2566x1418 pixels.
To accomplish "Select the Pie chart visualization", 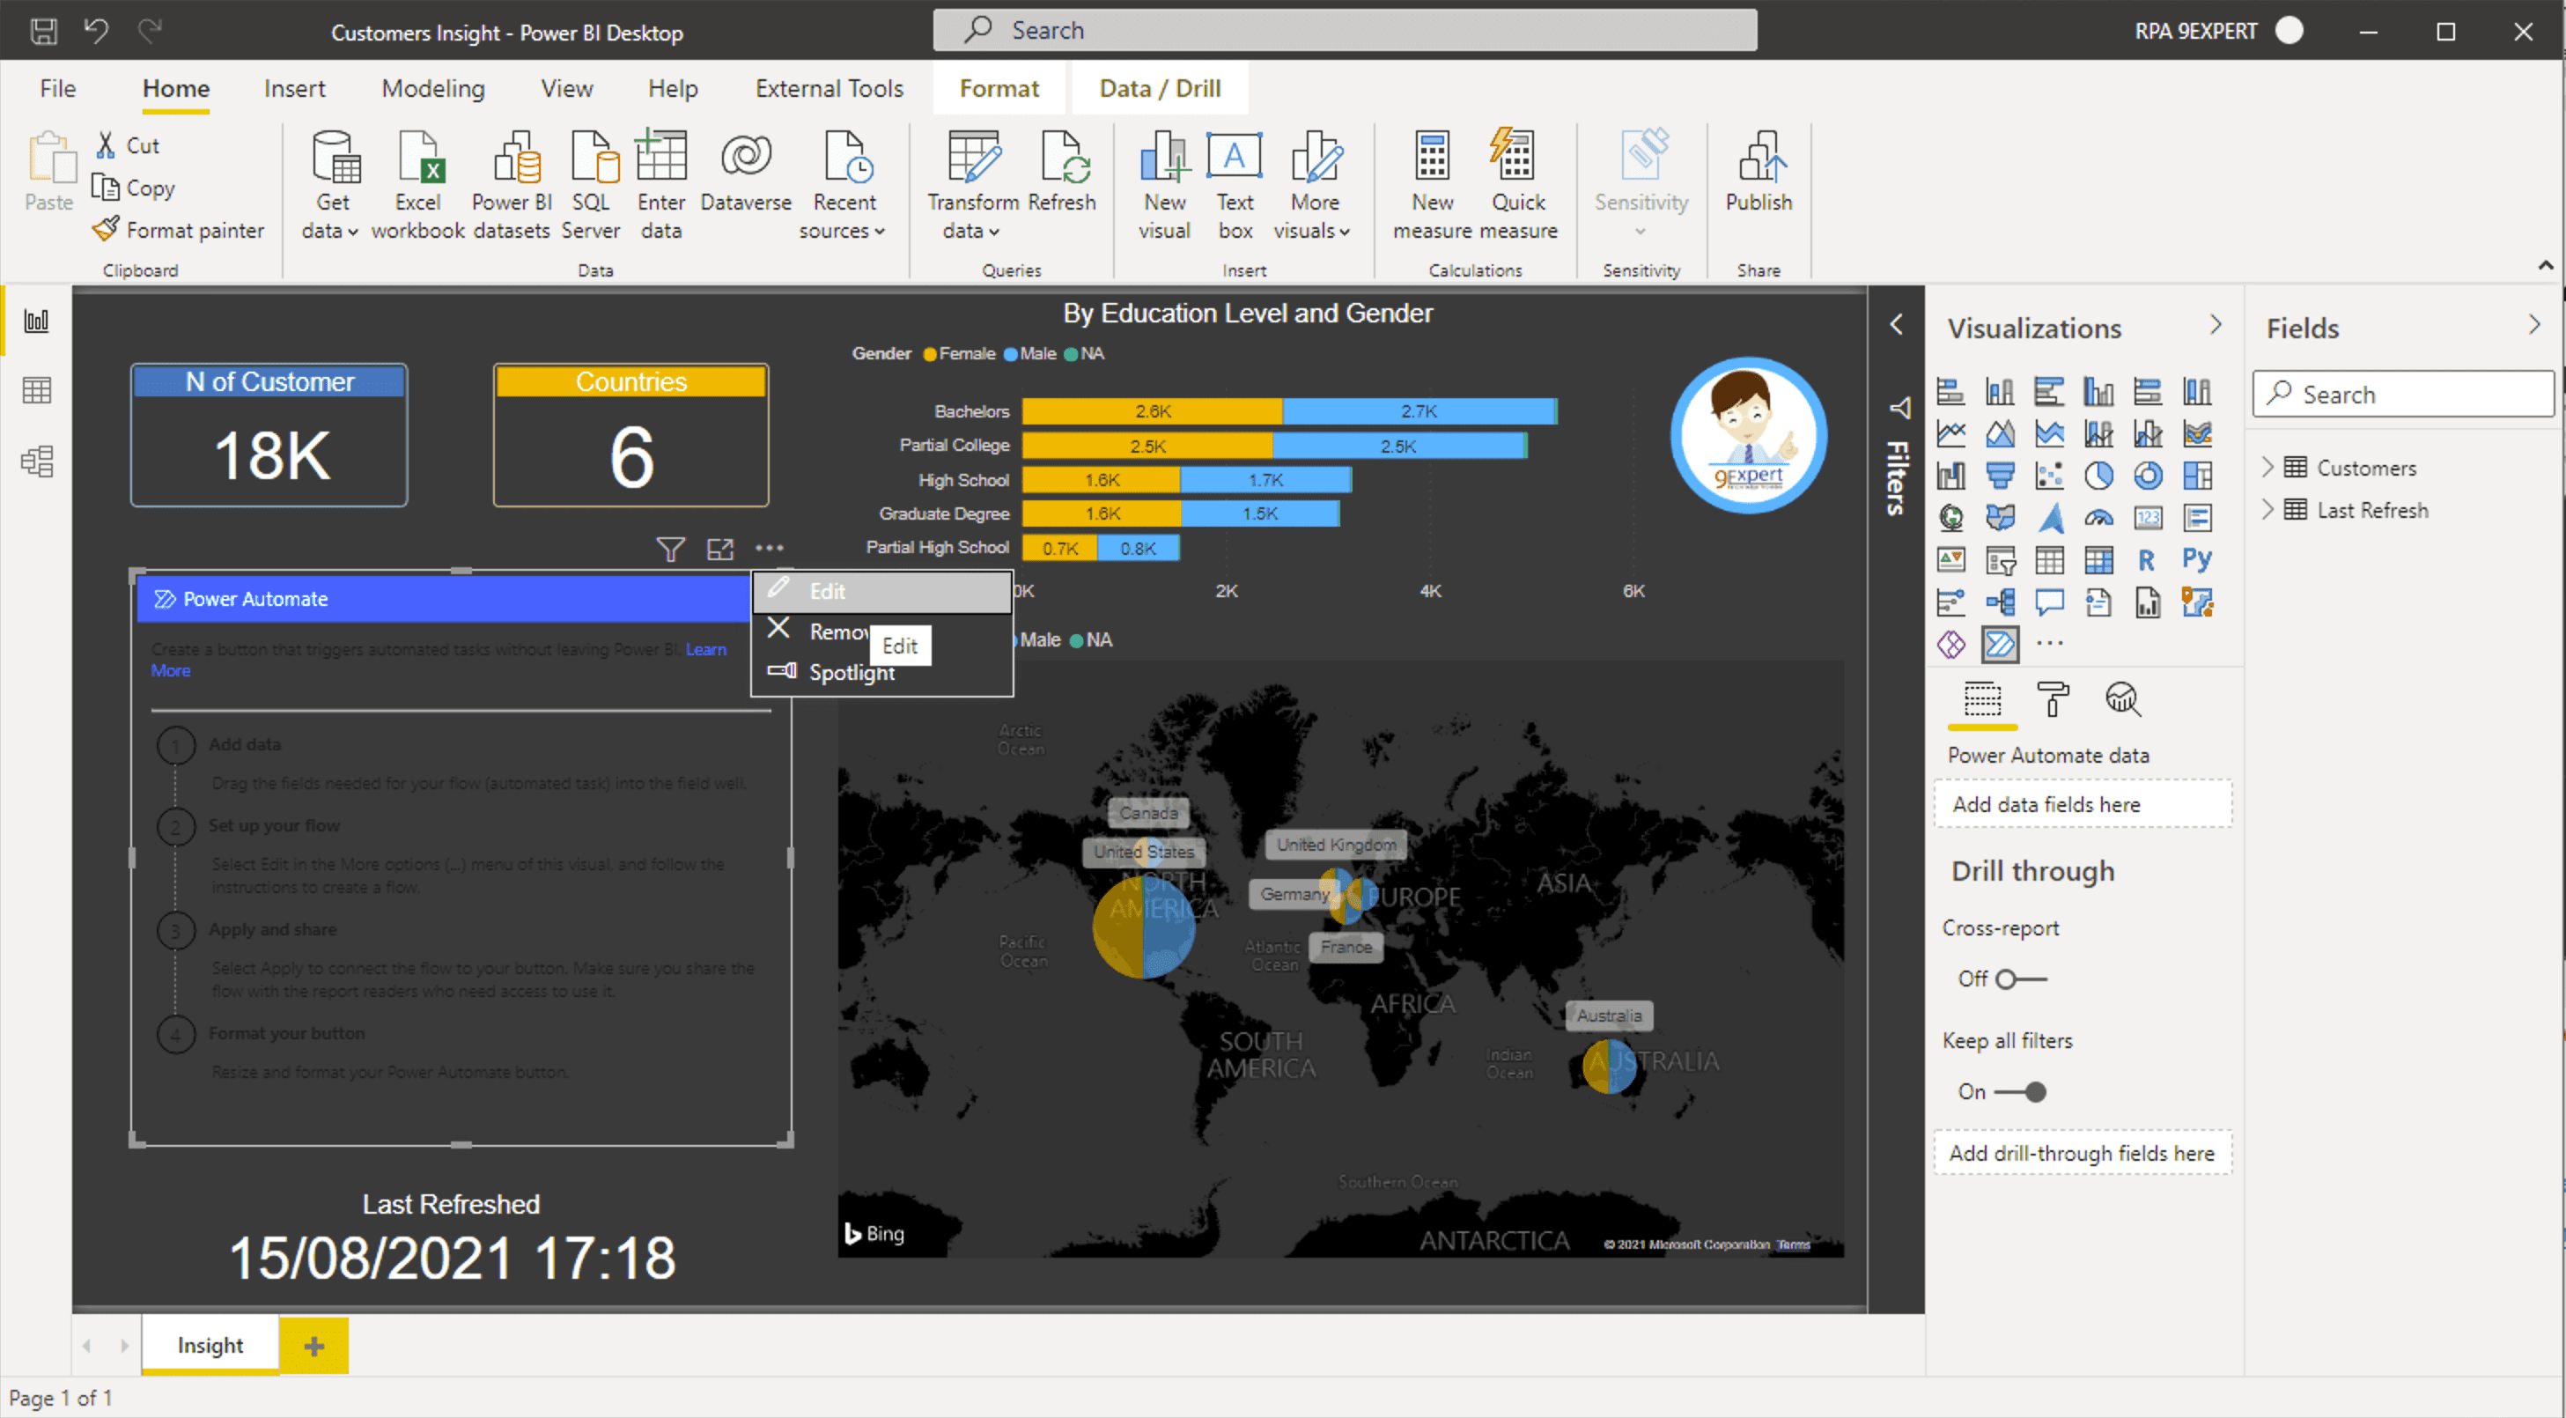I will [2100, 476].
